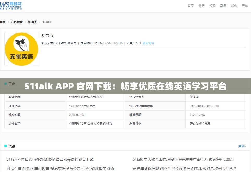This screenshot has width=251, height=172.
Task: Click the square marker icon beside 工商 header
Action: 6,84
